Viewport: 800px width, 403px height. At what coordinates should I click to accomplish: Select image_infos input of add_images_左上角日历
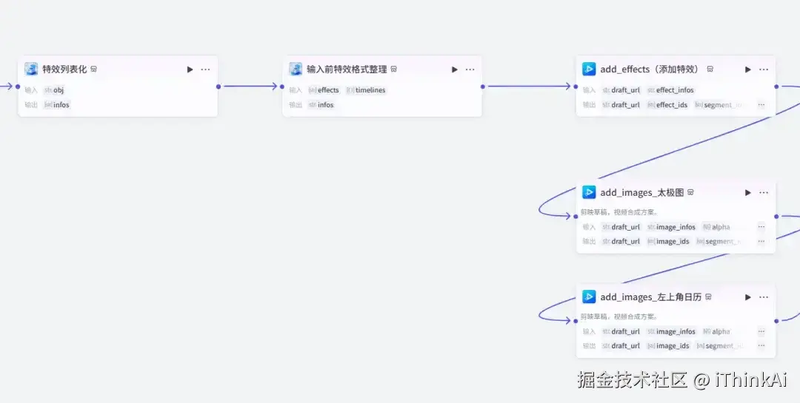pos(671,331)
